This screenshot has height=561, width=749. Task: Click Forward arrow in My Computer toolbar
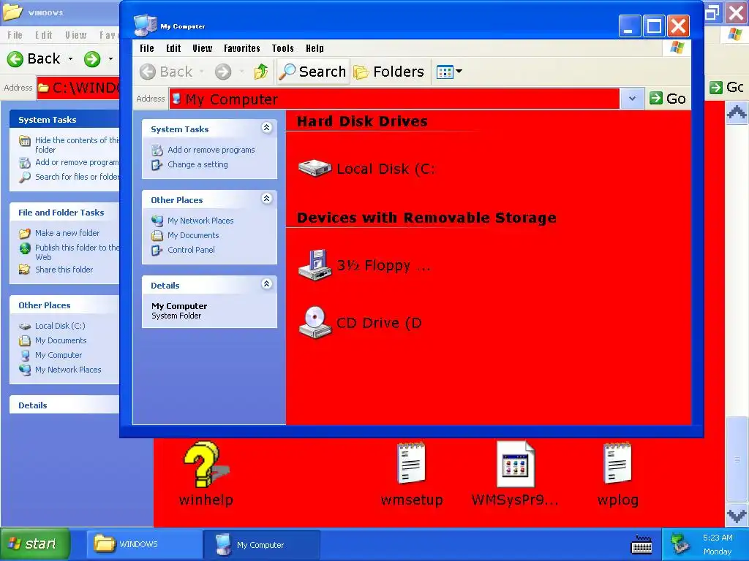(x=222, y=72)
